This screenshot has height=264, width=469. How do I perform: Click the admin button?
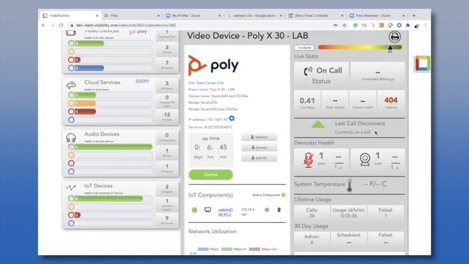[259, 158]
